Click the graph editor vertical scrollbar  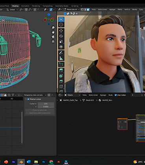click(x=22, y=127)
